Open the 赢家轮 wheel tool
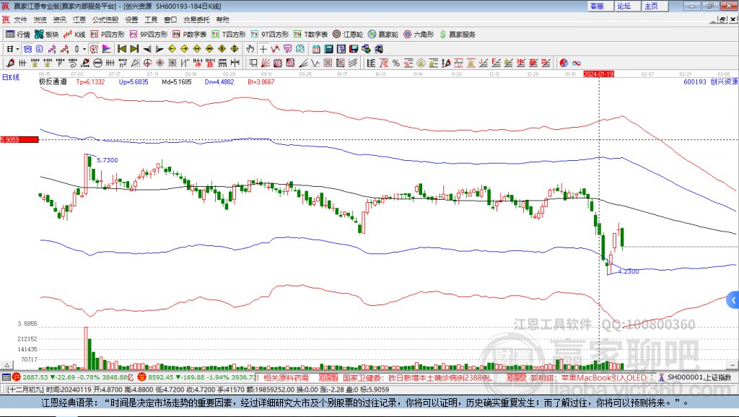739x417 pixels. (x=383, y=35)
